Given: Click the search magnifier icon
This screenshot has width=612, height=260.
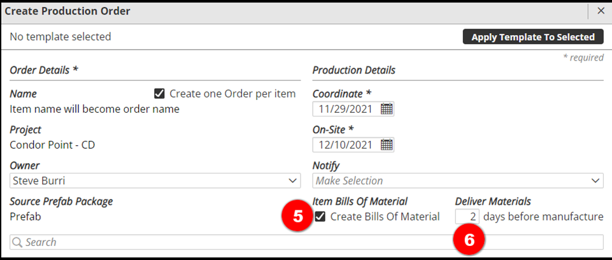Looking at the screenshot, I should (x=17, y=242).
